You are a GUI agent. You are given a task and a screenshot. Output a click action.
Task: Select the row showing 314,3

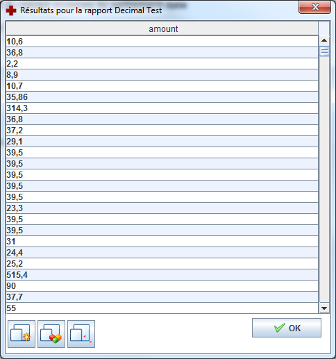(x=162, y=108)
